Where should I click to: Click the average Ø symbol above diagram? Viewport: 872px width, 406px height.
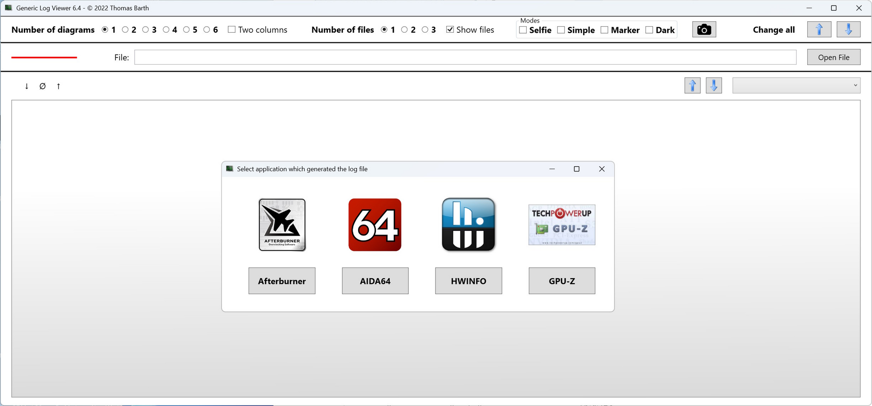43,86
